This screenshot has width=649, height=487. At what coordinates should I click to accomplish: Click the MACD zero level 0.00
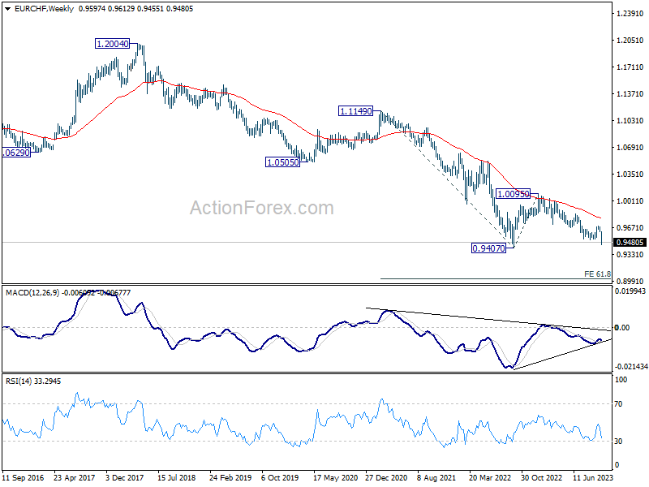[x=622, y=328]
